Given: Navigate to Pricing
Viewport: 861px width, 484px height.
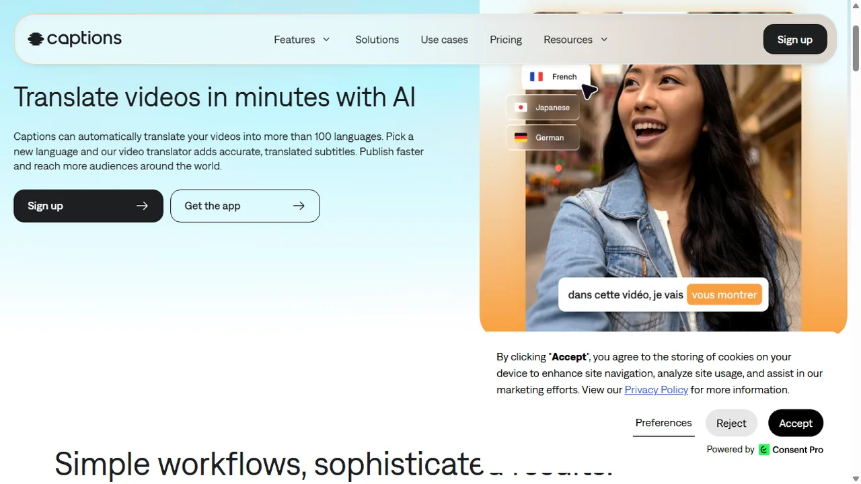Looking at the screenshot, I should coord(506,40).
